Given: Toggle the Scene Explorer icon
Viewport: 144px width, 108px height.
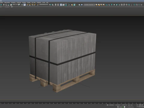Looking at the screenshot, I should coord(55,5).
